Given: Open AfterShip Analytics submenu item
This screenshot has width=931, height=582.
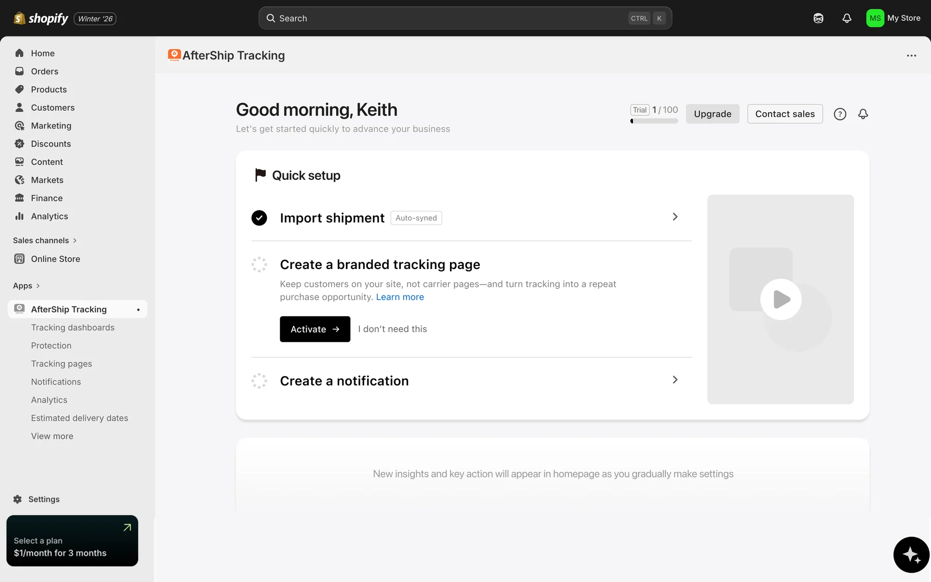Looking at the screenshot, I should [49, 400].
